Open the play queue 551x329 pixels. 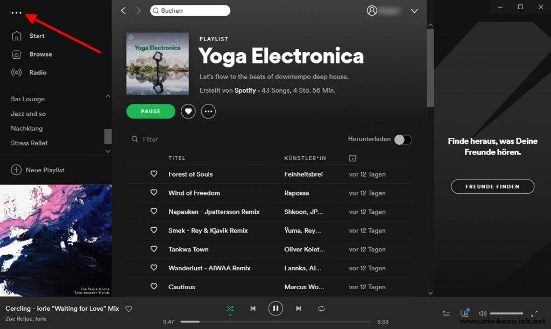pos(447,313)
